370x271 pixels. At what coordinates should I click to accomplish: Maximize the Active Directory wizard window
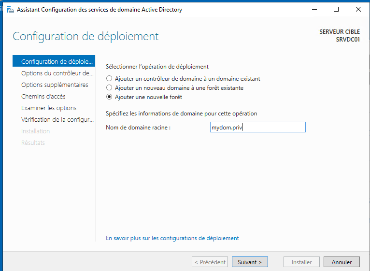pyautogui.click(x=336, y=10)
